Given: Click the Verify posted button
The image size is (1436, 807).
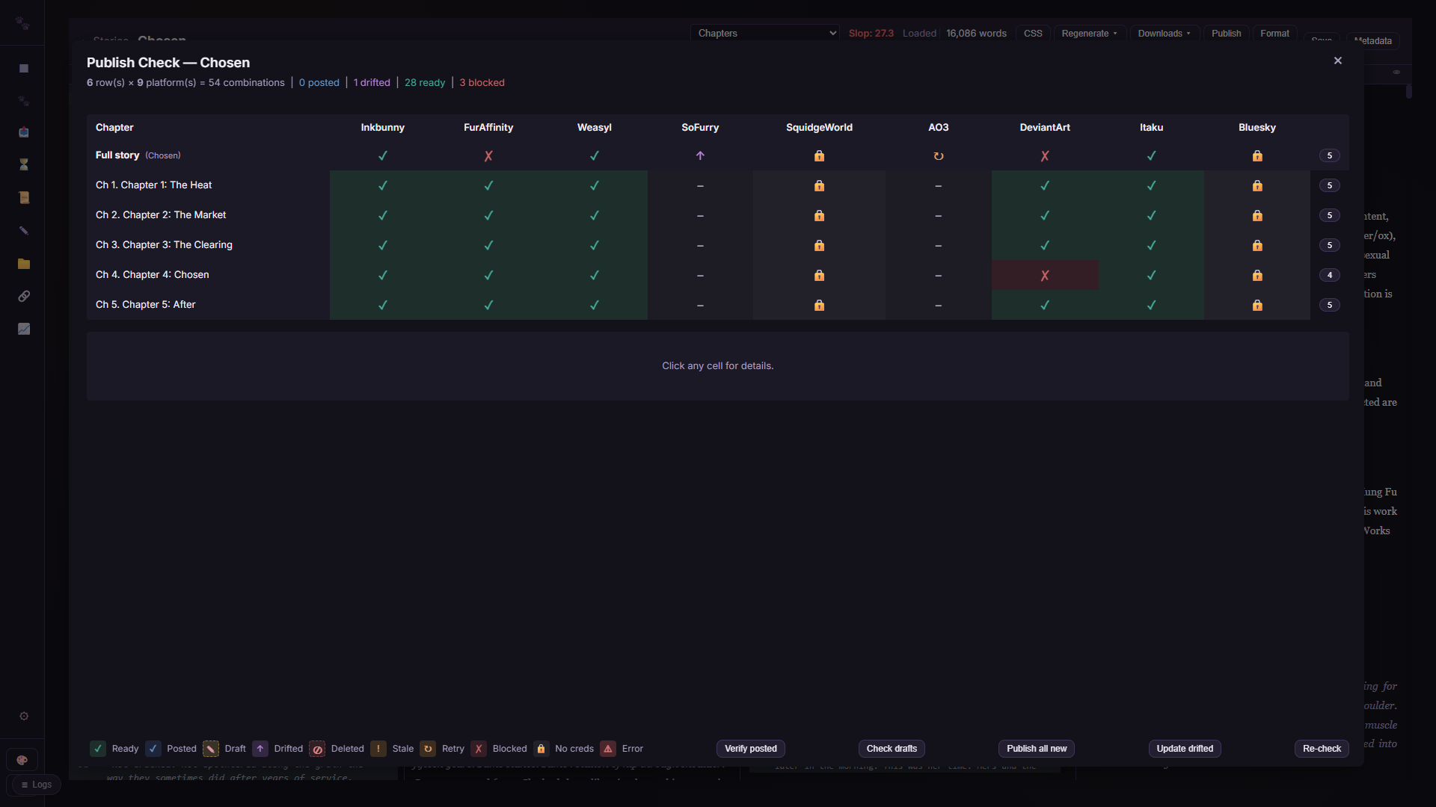Looking at the screenshot, I should [x=751, y=749].
